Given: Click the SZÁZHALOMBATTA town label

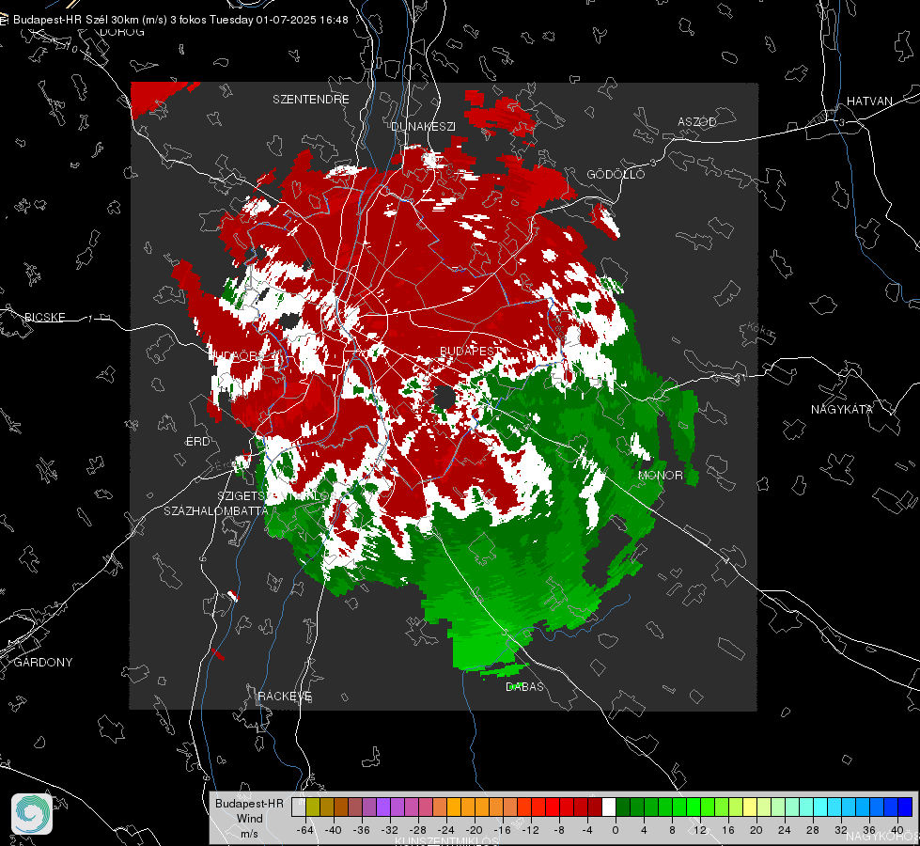Looking at the screenshot, I should pyautogui.click(x=216, y=510).
